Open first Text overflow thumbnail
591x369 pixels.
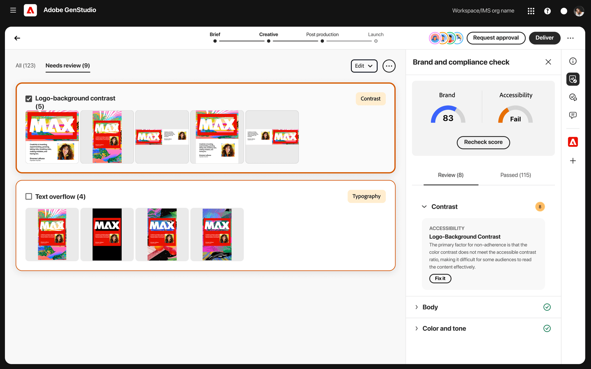click(52, 235)
